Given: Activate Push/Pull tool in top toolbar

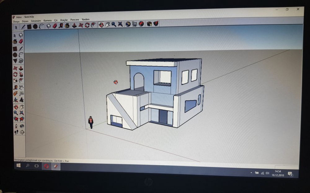Looking at the screenshot, I should pos(74,25).
